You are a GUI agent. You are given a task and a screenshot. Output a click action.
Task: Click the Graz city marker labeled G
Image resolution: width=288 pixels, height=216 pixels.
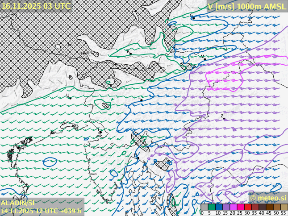point(193,18)
